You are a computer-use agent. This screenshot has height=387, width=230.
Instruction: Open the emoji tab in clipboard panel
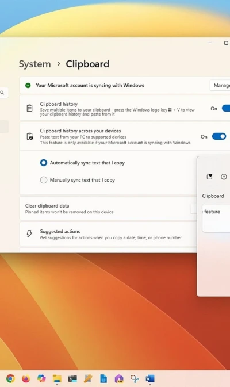tap(224, 177)
